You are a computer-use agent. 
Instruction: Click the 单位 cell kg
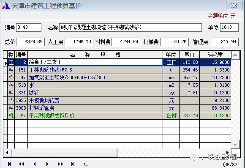(171, 93)
